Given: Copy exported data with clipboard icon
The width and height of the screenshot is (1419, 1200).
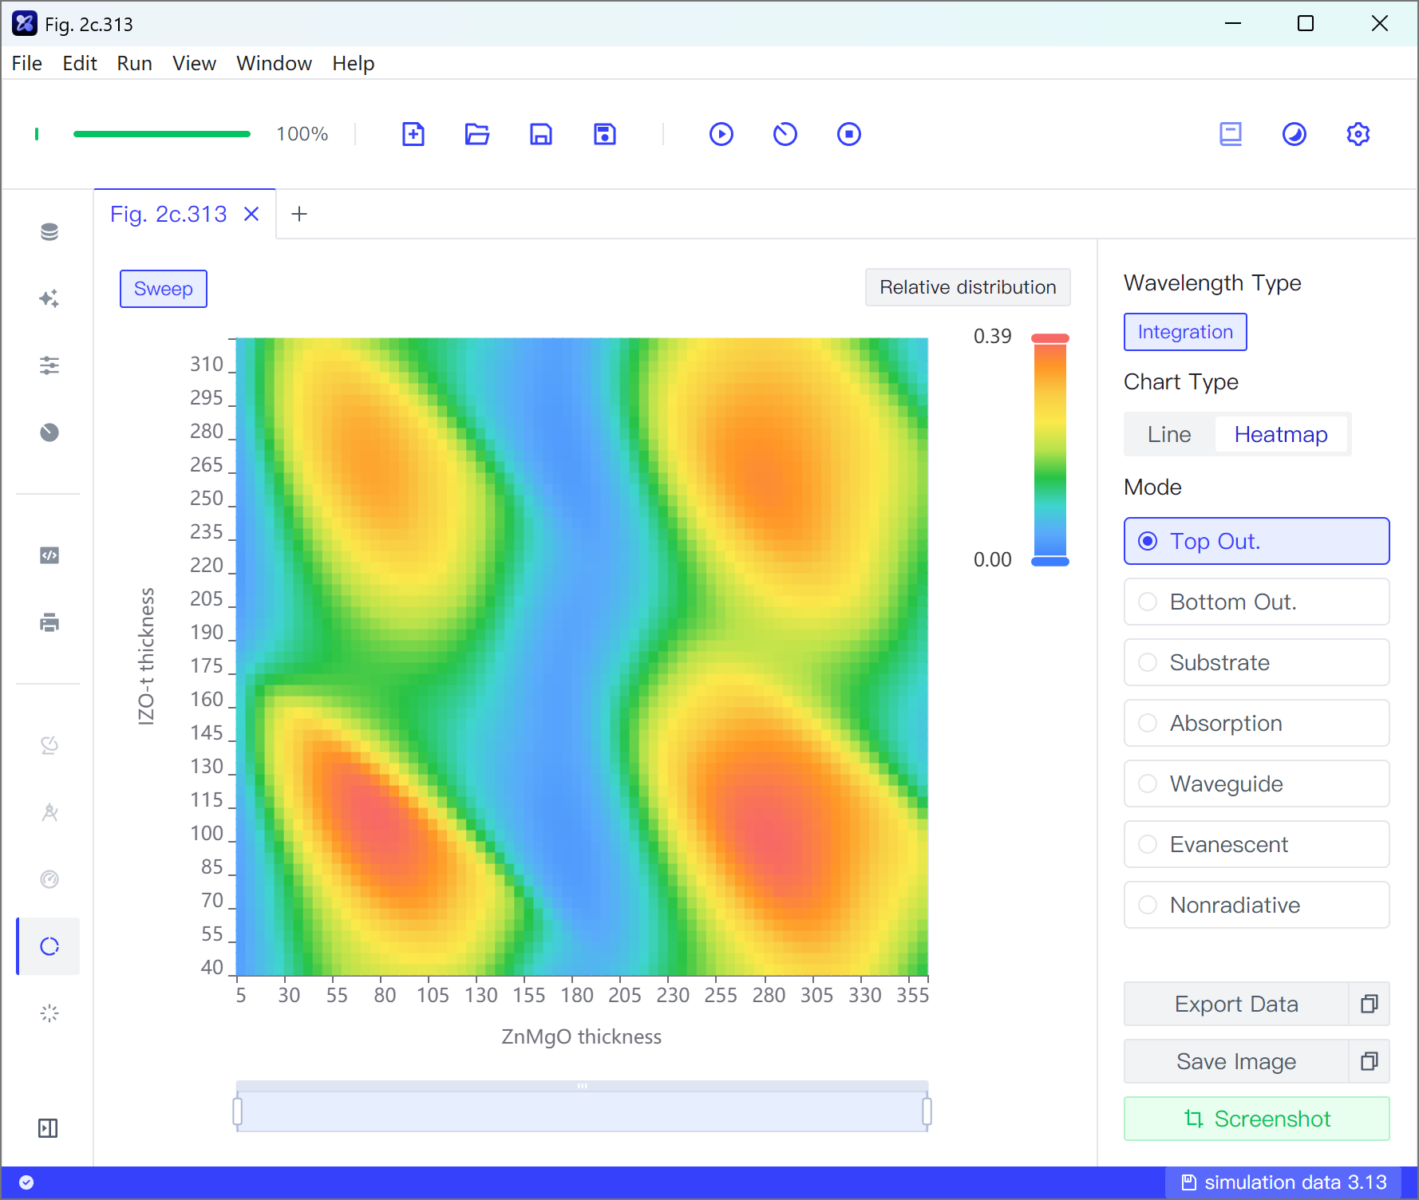Looking at the screenshot, I should coord(1370,1004).
